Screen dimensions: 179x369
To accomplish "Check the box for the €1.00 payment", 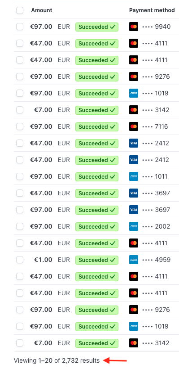I will (20, 260).
